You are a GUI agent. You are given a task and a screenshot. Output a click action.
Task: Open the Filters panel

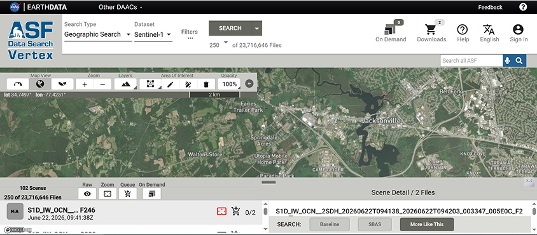point(190,34)
